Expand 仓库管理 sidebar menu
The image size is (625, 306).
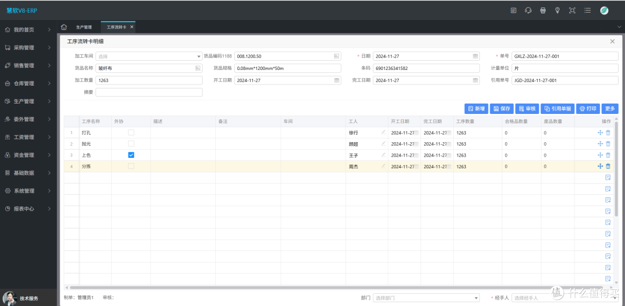[28, 83]
